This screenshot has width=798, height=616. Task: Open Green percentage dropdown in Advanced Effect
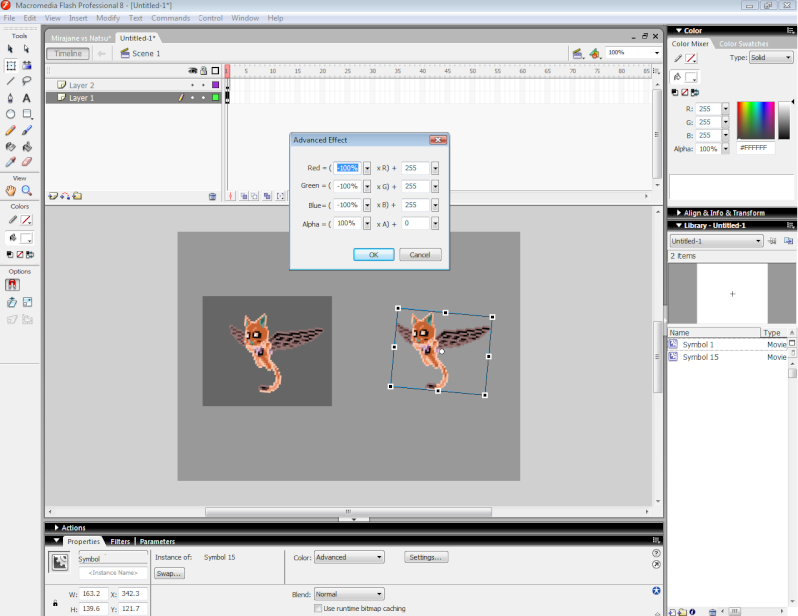(x=367, y=187)
